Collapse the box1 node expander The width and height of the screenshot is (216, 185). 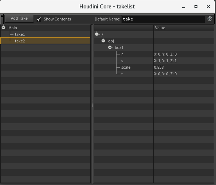click(110, 48)
